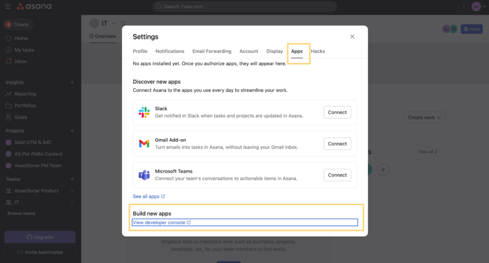Open the help question mark icon
The height and width of the screenshot is (263, 489).
pos(463,6)
